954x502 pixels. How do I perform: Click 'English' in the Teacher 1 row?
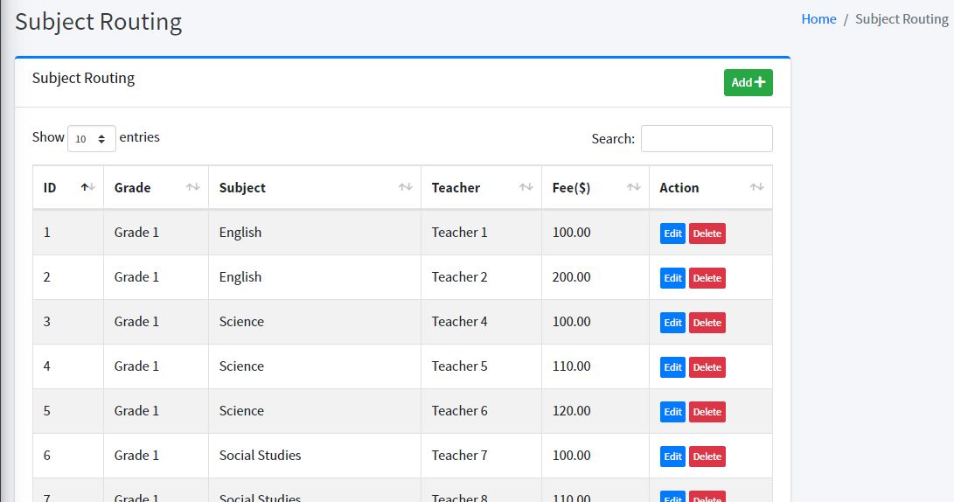pyautogui.click(x=240, y=233)
